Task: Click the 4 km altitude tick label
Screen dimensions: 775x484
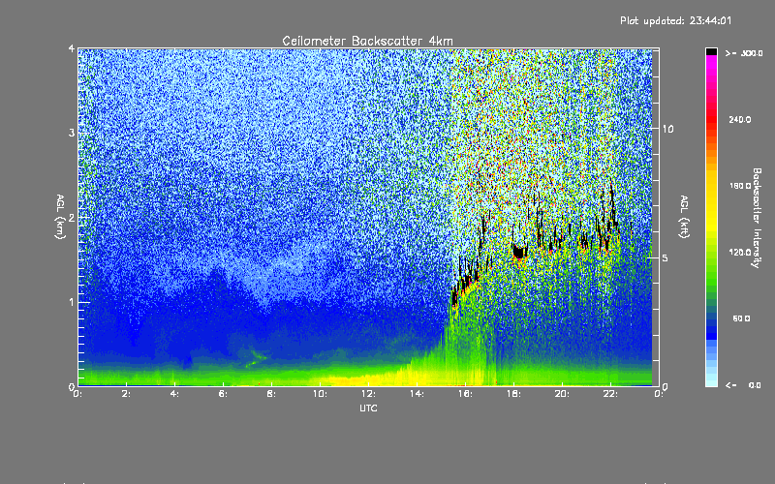Action: 72,48
